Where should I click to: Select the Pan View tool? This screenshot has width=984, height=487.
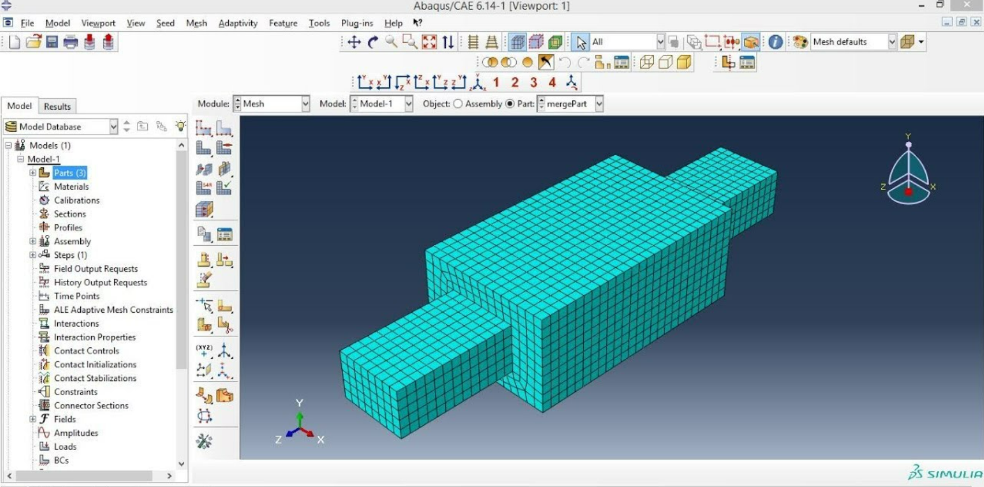click(x=354, y=42)
